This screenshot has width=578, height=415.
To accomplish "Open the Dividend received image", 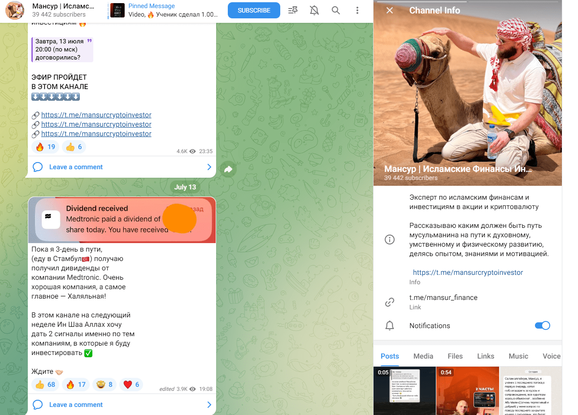I will [x=122, y=220].
